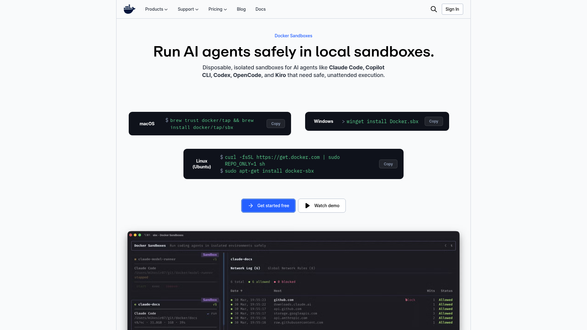The width and height of the screenshot is (587, 330).
Task: Click the Sign In button
Action: 452,9
